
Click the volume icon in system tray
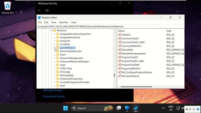(x=183, y=108)
